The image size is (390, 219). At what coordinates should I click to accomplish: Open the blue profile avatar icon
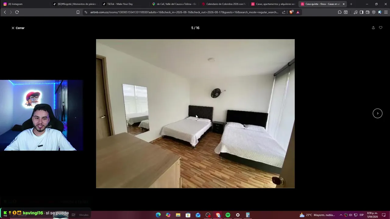pos(380,12)
